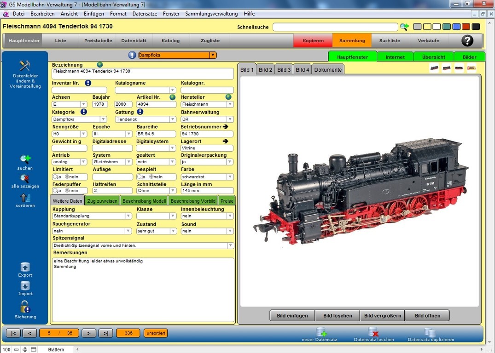Click the Schnellsuche magnifier icon
This screenshot has height=353, width=495.
coord(404,27)
